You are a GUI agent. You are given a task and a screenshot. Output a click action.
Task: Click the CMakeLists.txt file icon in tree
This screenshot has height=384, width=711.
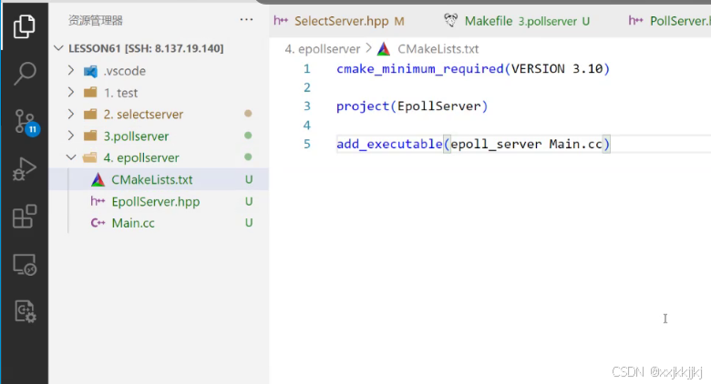(98, 180)
